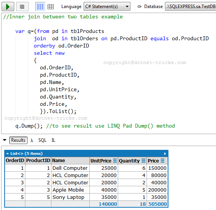The width and height of the screenshot is (216, 210).
Task: Click the Dell Computer cell
Action: pyautogui.click(x=70, y=168)
